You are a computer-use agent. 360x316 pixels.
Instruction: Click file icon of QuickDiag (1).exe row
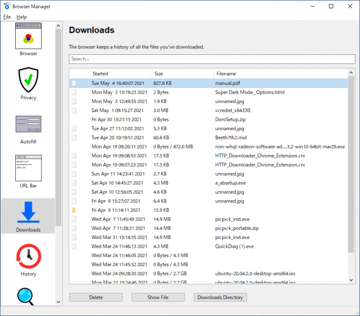coord(74,246)
